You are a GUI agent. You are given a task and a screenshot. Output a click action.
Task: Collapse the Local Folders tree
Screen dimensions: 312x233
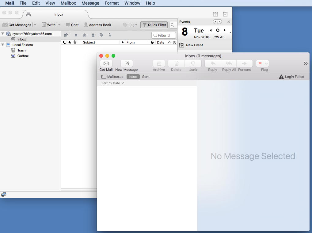click(2, 45)
